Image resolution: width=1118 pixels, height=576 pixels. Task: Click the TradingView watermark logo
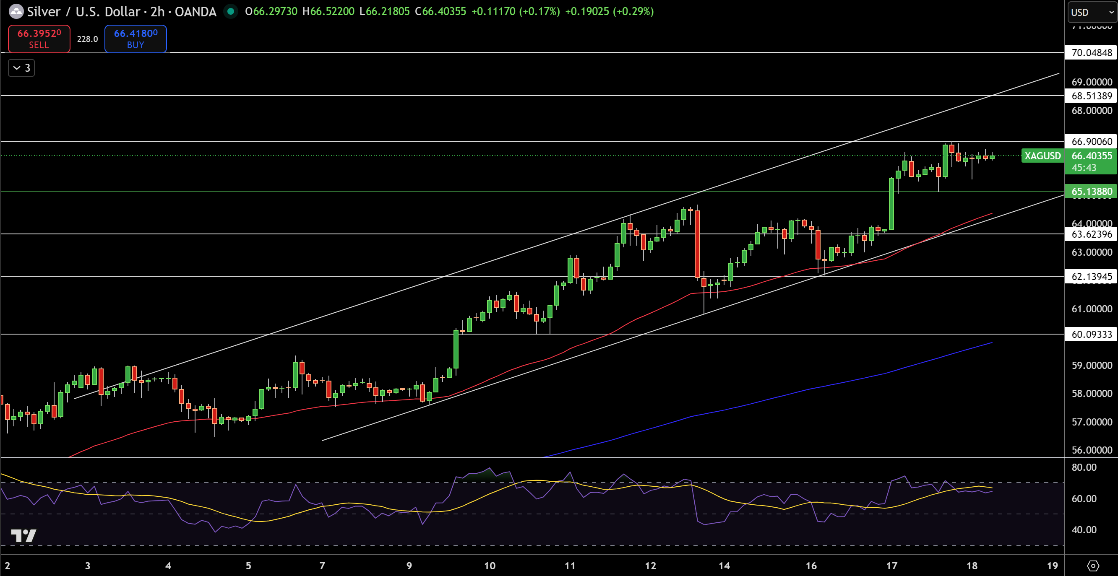(x=25, y=535)
